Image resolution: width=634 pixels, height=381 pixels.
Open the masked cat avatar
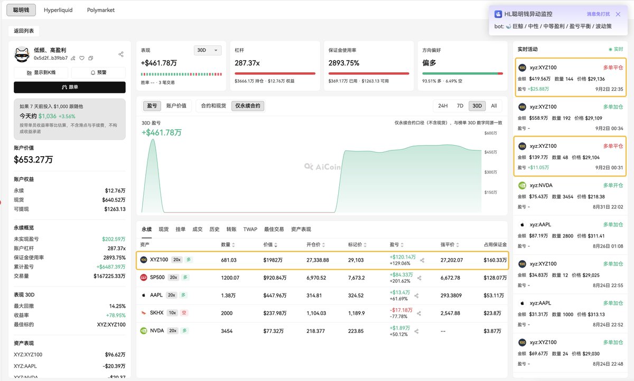click(21, 53)
